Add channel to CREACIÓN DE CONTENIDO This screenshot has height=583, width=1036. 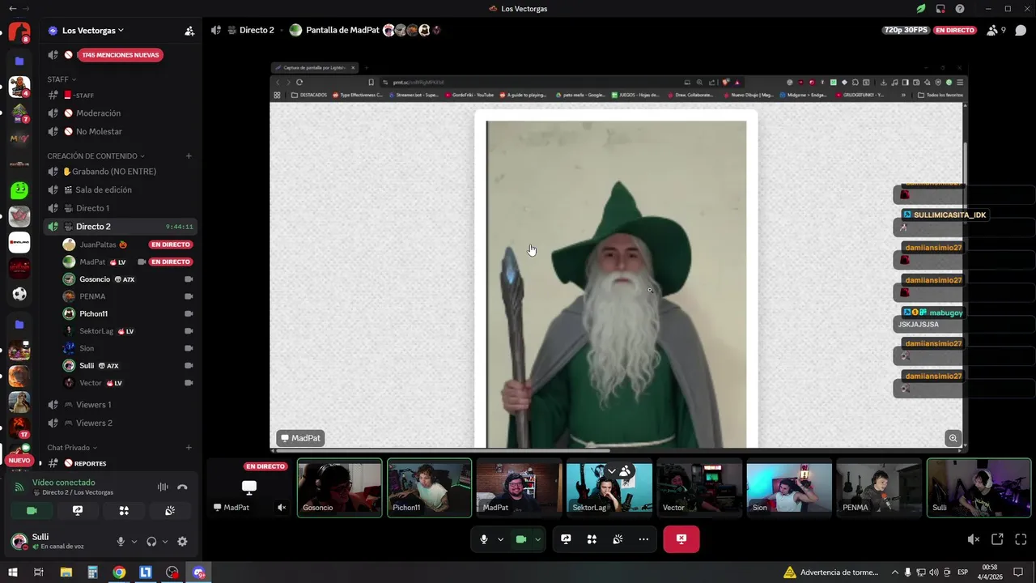(189, 155)
